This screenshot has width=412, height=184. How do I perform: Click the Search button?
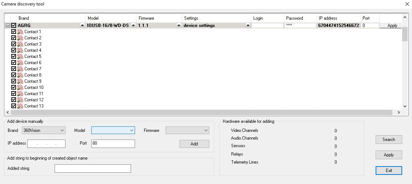[389, 140]
